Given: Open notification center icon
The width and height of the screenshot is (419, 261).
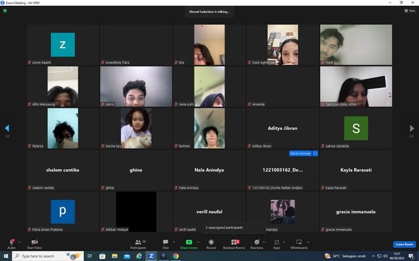Looking at the screenshot, I should (x=412, y=256).
